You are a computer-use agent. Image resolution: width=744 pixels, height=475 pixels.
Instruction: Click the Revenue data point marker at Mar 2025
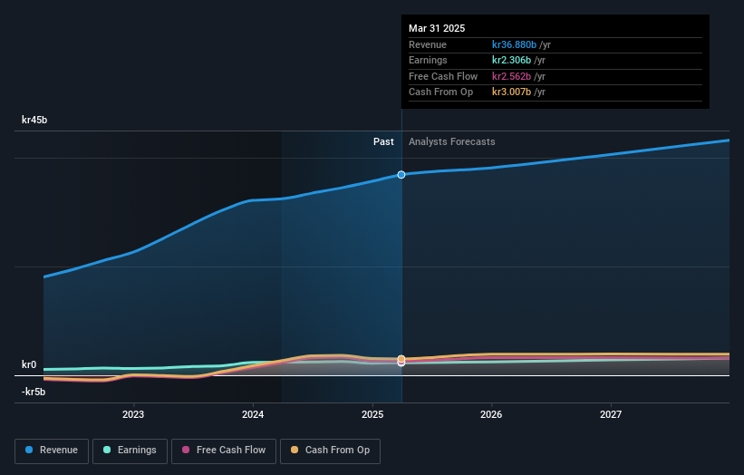coord(401,175)
